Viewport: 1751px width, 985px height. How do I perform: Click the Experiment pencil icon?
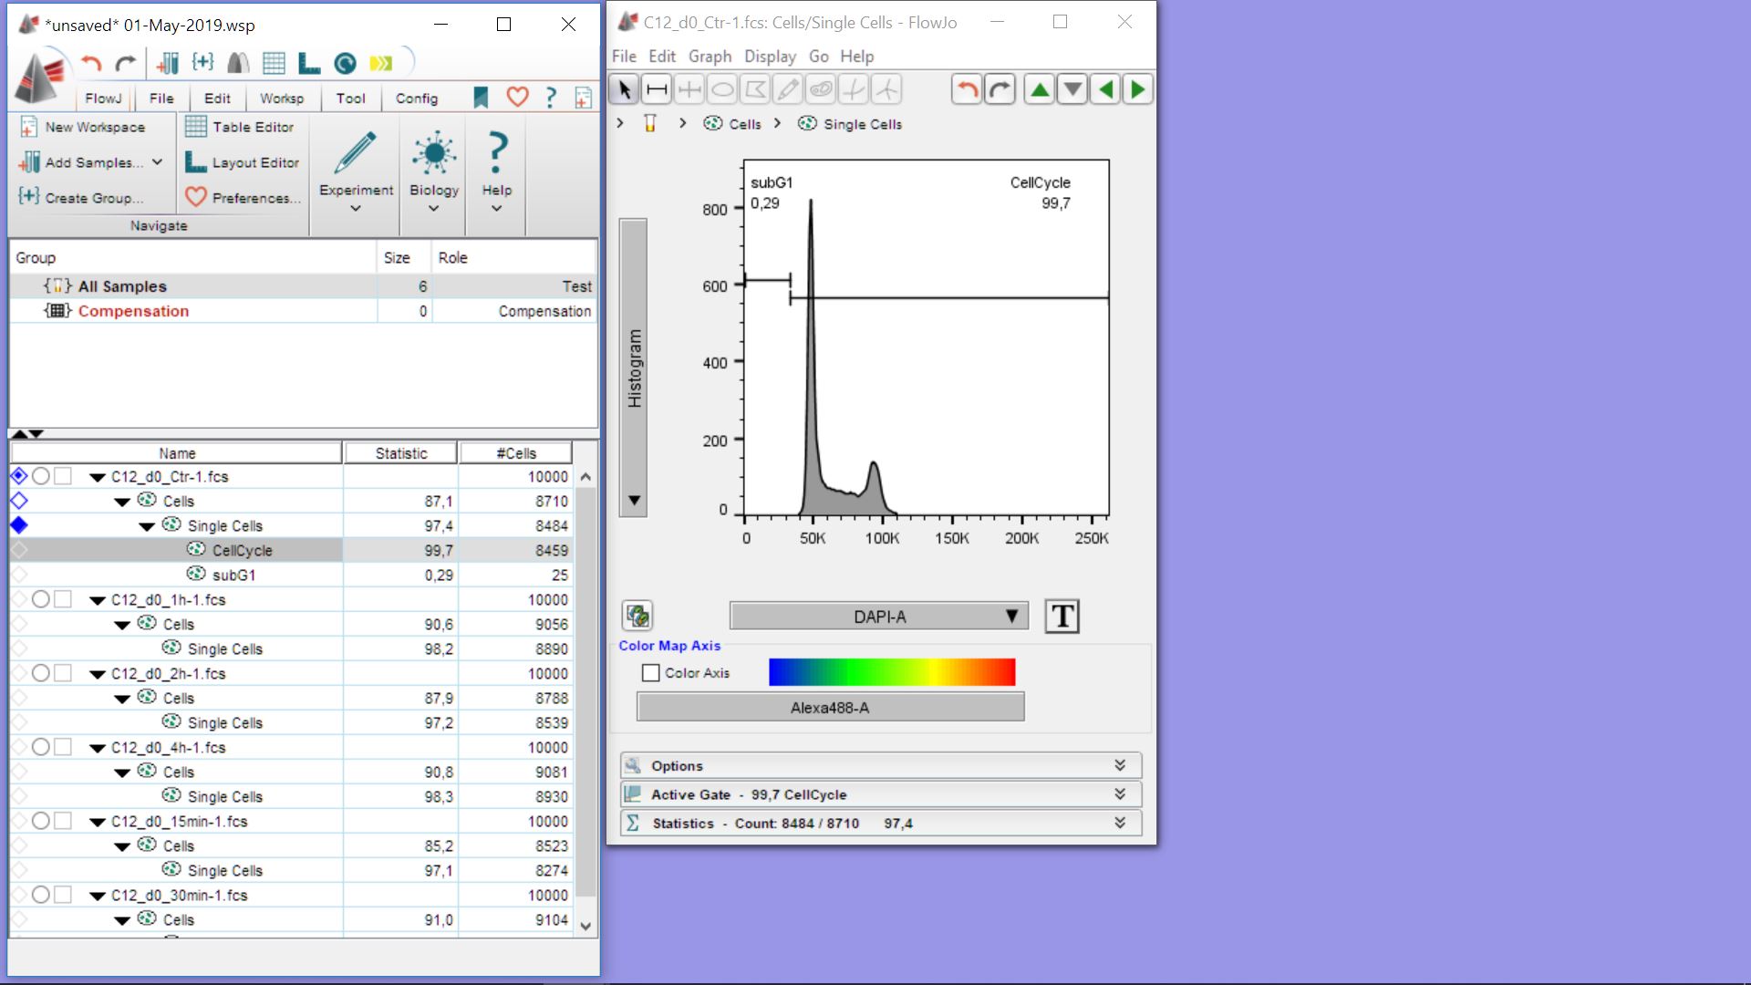pos(356,153)
